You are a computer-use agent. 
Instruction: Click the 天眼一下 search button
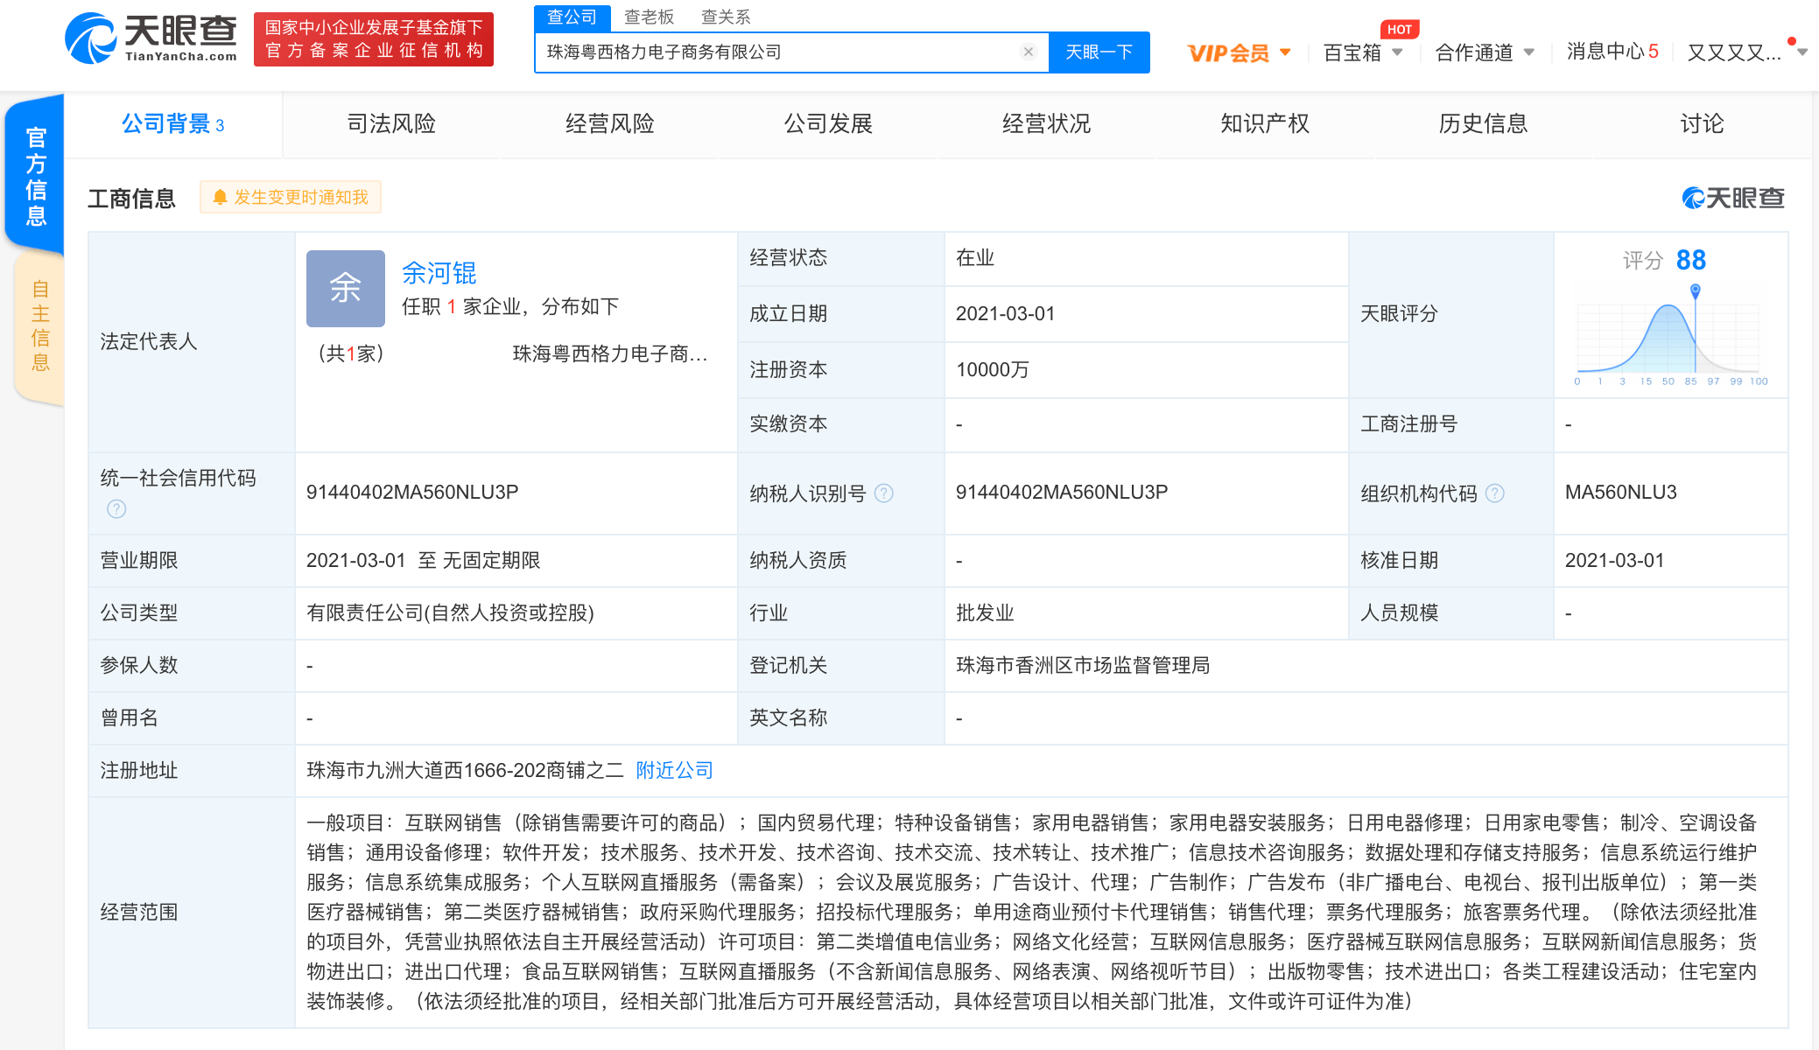pos(1099,52)
